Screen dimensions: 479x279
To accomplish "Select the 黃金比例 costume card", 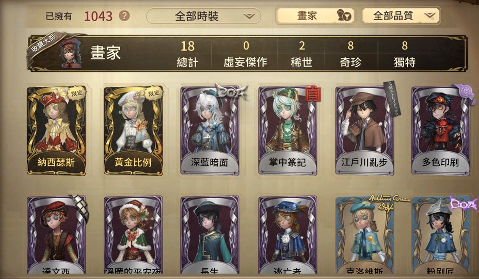I will pos(133,131).
